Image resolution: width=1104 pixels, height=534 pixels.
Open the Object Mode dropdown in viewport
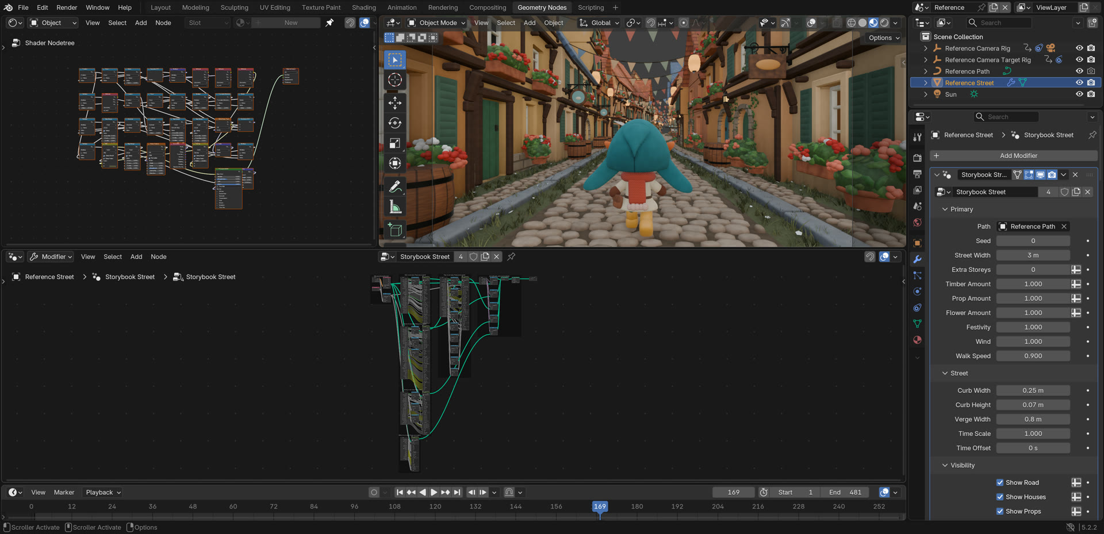point(436,23)
